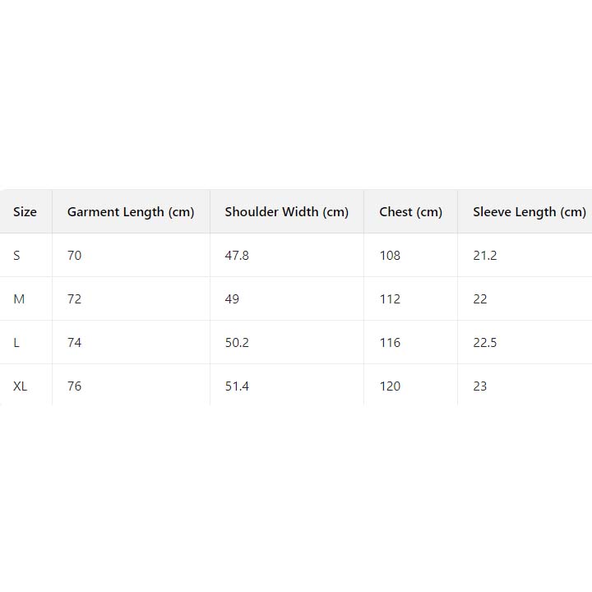Screen dimensions: 592x592
Task: Click shoulder width value 51.4
Action: point(237,386)
